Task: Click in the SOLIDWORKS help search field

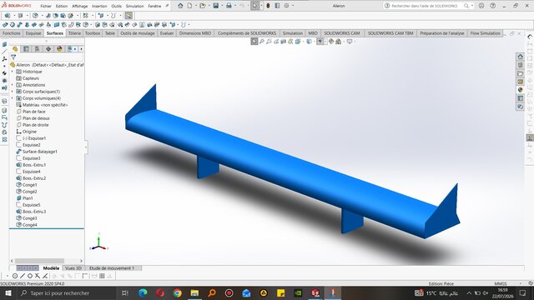Action: tap(424, 6)
